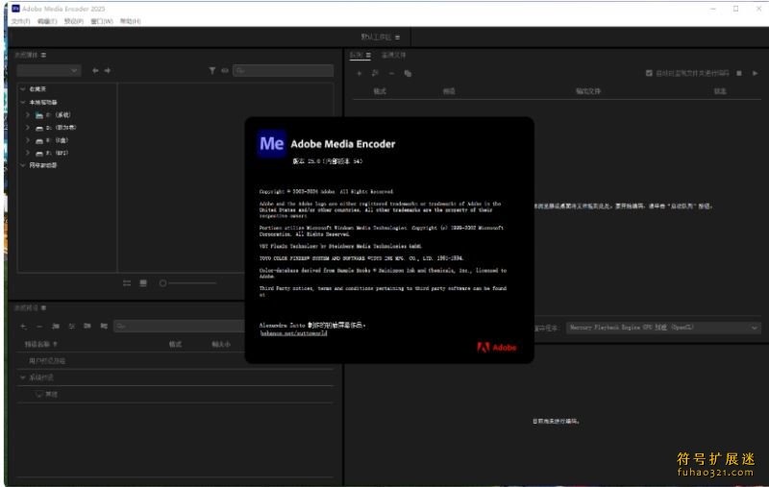Remove item with minus icon in queue toolbar
769x487 pixels.
click(391, 74)
